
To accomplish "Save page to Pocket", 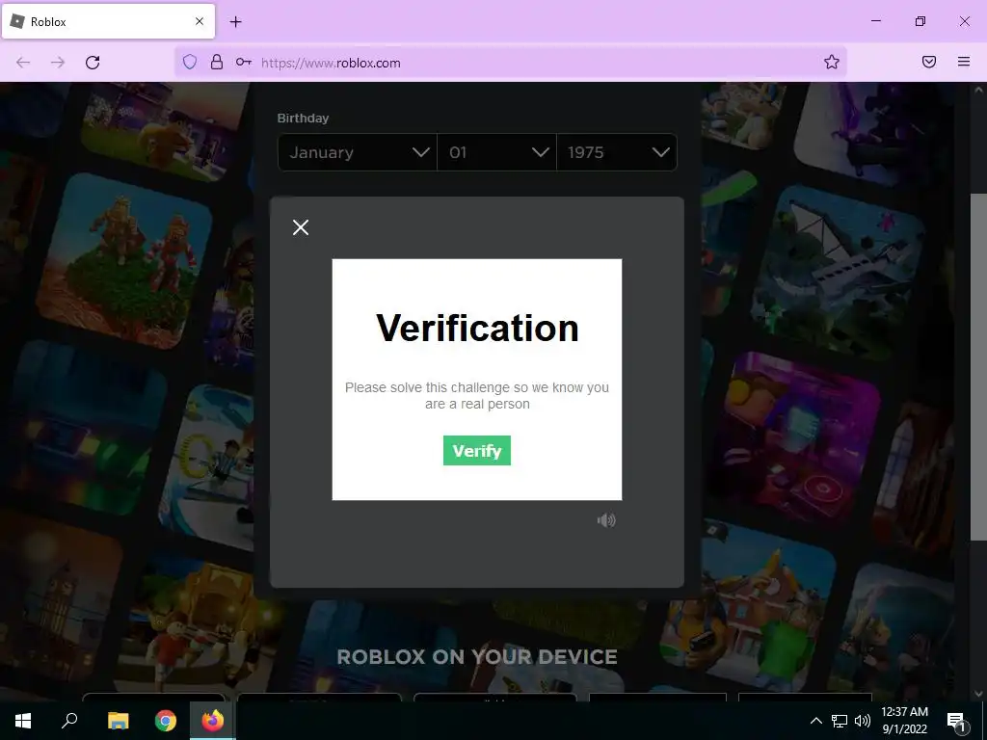I will (x=929, y=62).
